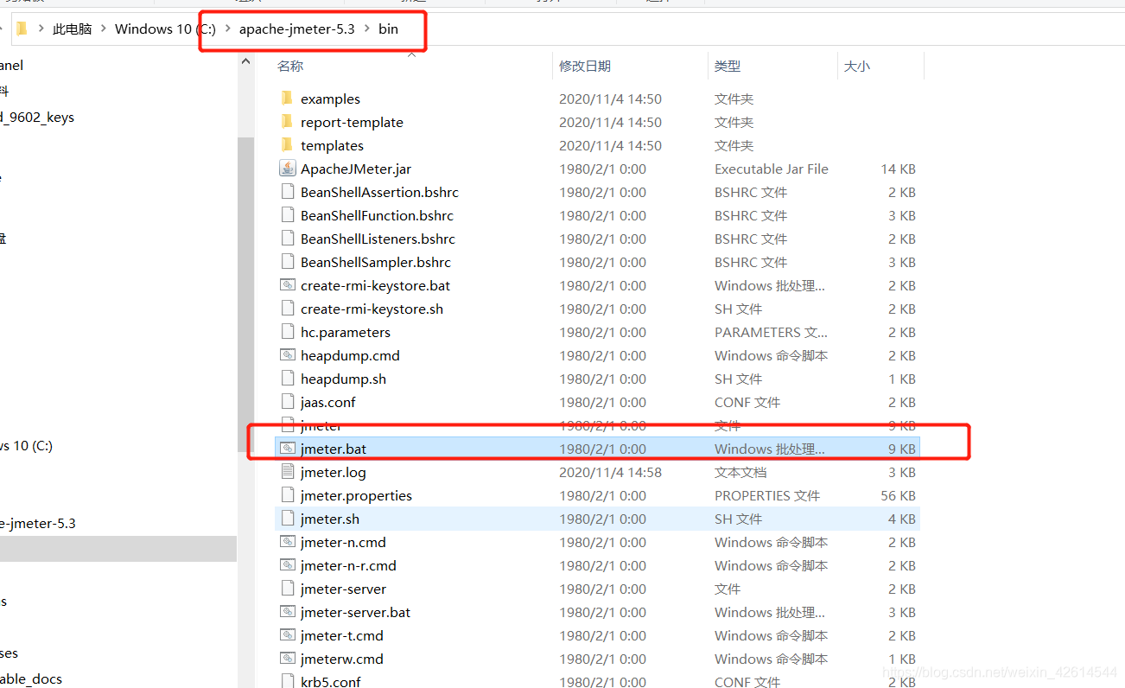Click the jmeterw.cmd script icon

287,659
